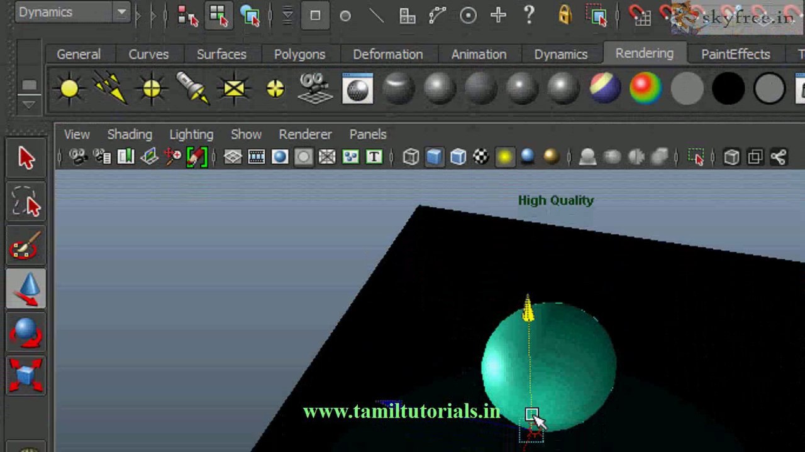
Task: Open the Dynamics menu set dropdown
Action: [x=72, y=13]
